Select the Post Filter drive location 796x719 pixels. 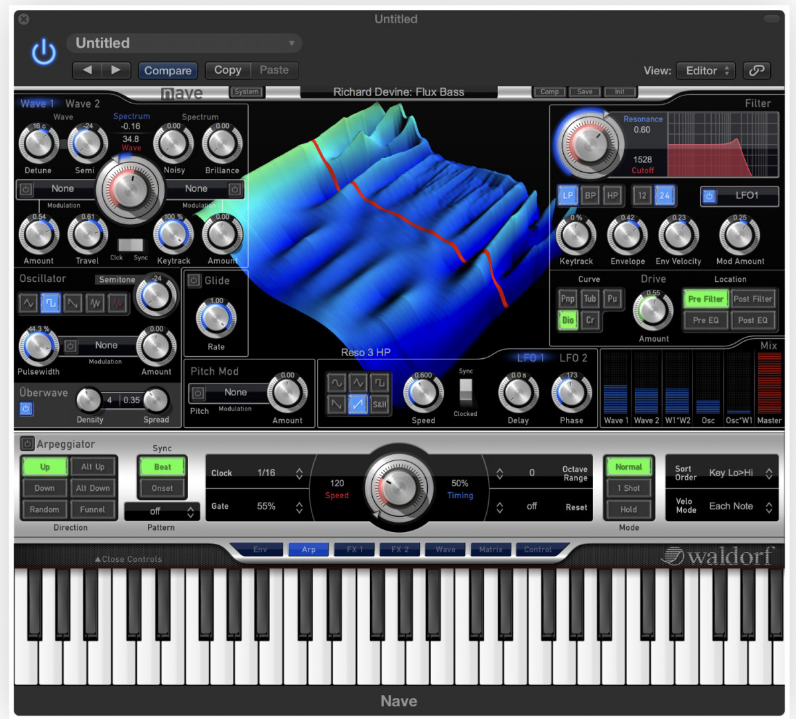pyautogui.click(x=752, y=299)
